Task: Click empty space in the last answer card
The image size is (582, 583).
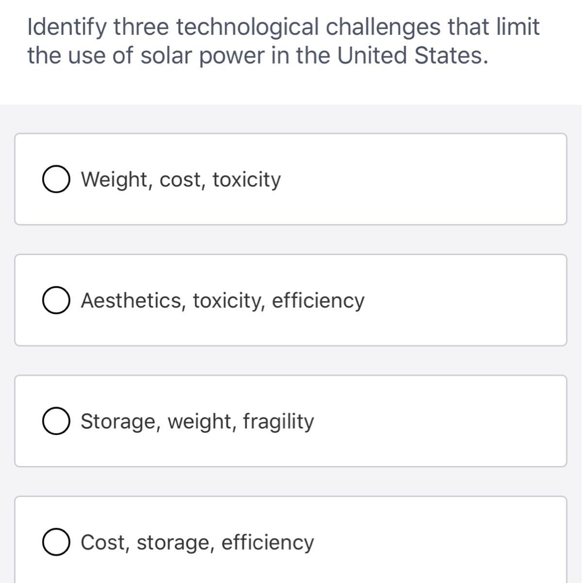Action: click(x=437, y=542)
